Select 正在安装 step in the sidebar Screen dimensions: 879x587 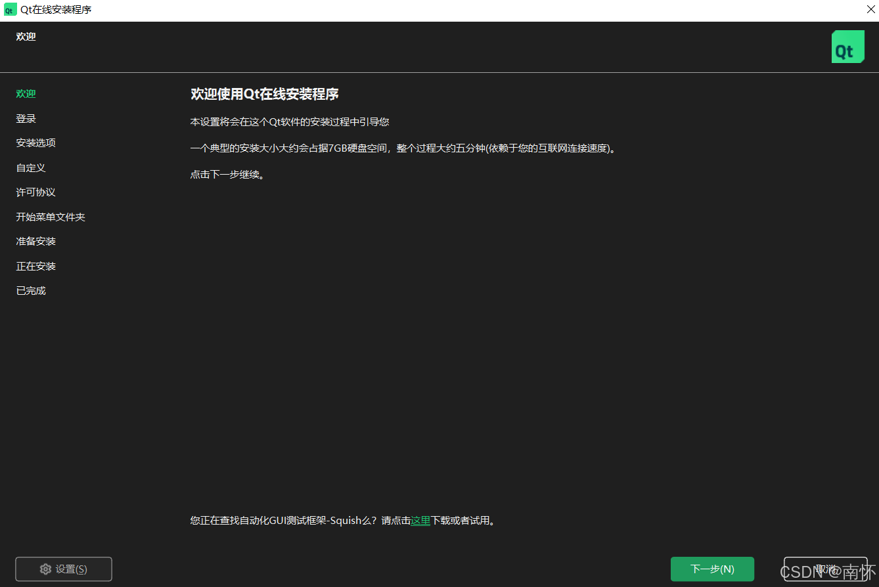36,267
